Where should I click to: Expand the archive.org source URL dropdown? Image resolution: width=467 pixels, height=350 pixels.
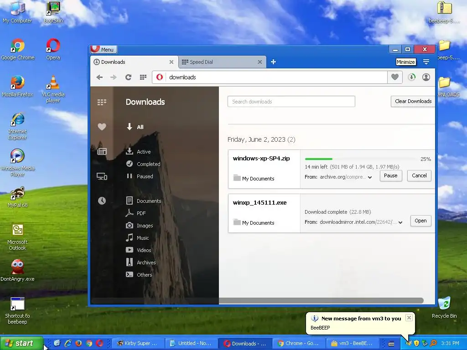(370, 177)
